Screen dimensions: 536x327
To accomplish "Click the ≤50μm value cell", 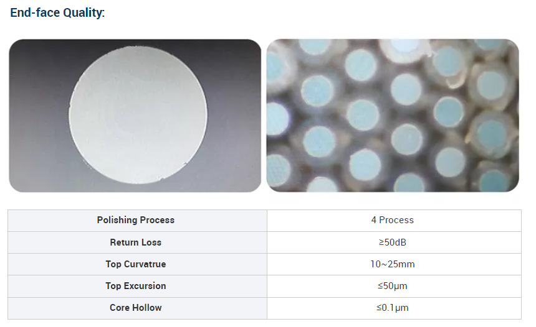I will coord(393,286).
